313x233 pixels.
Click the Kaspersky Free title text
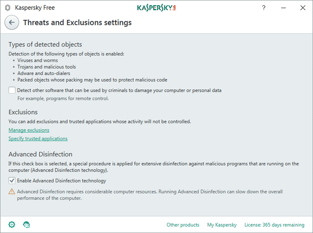click(35, 8)
